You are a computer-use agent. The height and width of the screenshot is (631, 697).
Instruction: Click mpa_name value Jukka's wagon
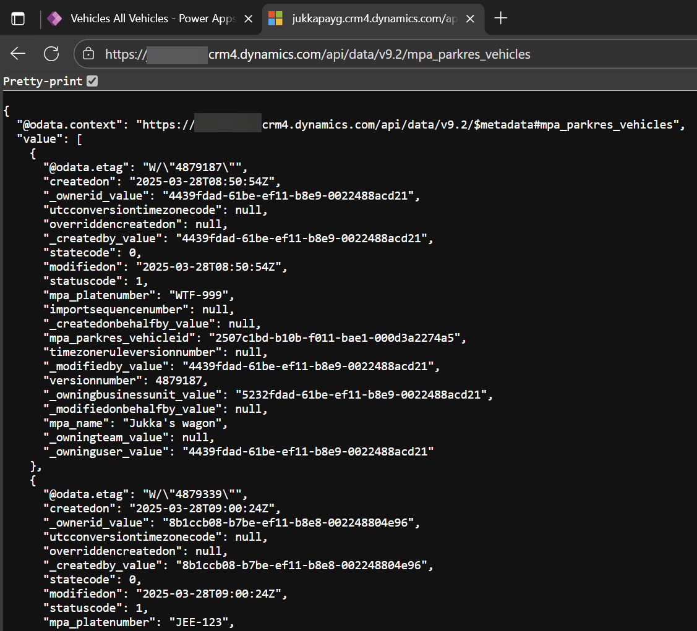[172, 423]
